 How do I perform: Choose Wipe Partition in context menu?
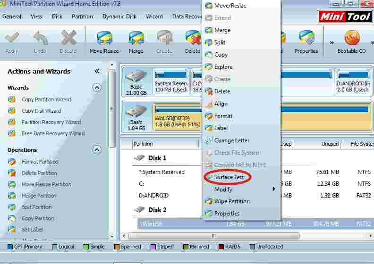[242, 201]
